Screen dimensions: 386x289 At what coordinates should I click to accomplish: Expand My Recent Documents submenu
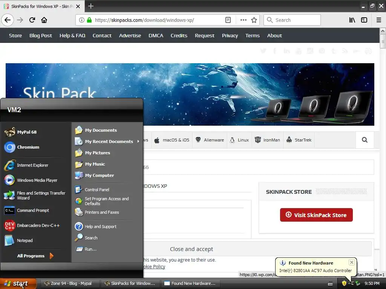(x=107, y=141)
